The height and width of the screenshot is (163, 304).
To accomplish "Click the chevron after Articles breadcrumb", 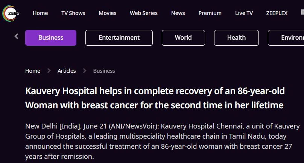I will [85, 71].
